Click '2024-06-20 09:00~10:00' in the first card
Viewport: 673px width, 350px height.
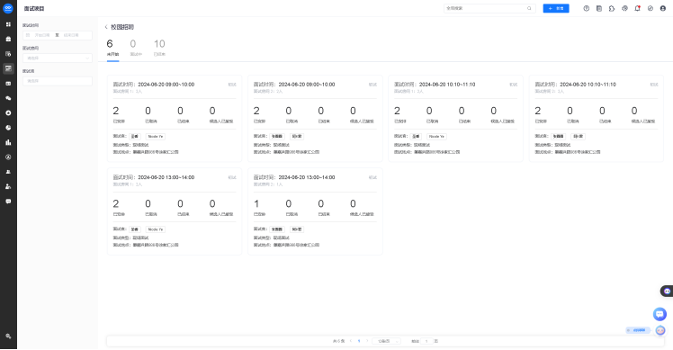(166, 85)
